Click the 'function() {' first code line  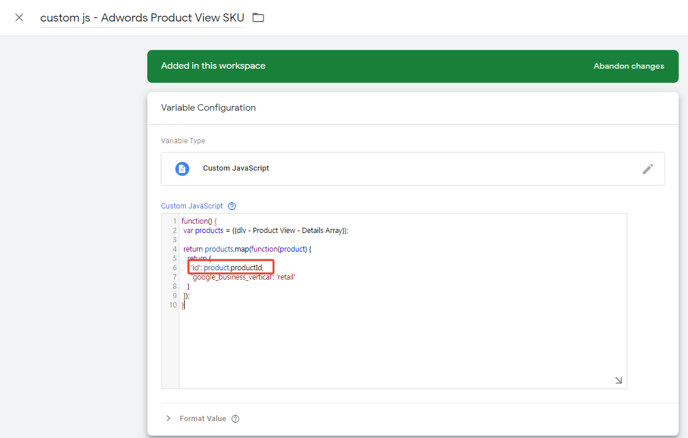pyautogui.click(x=199, y=221)
